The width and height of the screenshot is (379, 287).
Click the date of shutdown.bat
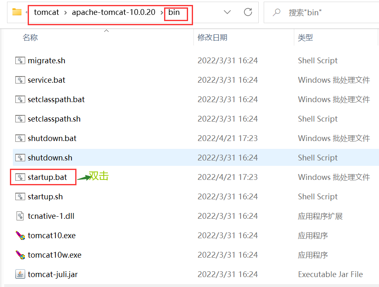(228, 138)
